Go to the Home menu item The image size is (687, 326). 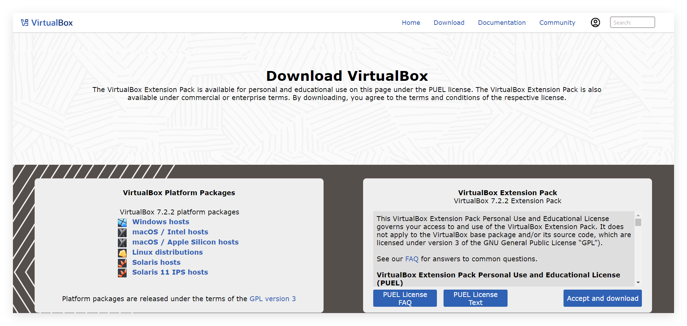point(411,23)
